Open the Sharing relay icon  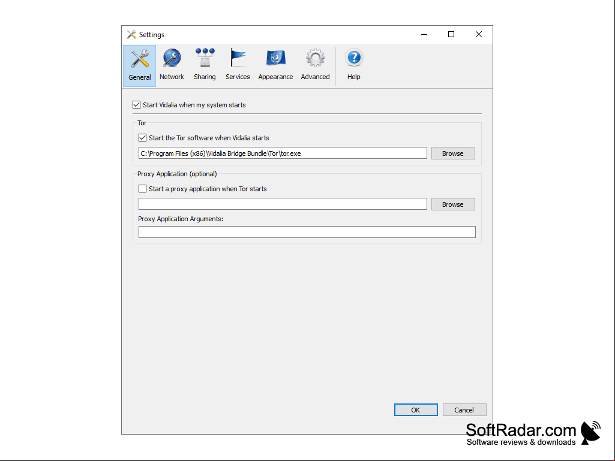point(205,65)
